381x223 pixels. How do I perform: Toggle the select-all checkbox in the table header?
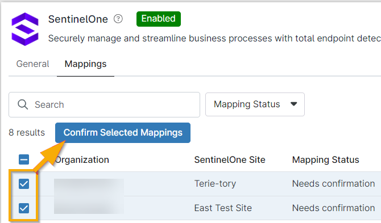click(24, 159)
